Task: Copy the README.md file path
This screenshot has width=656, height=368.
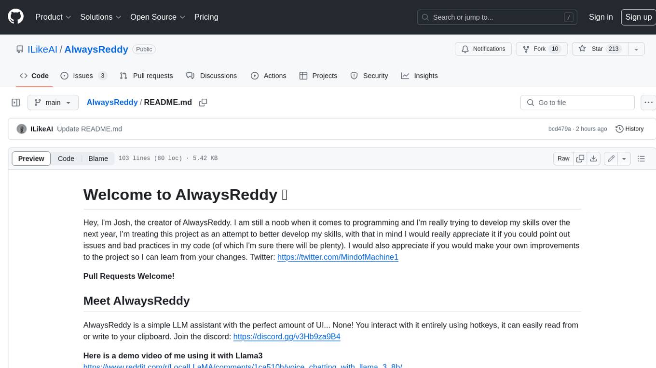Action: coord(203,103)
